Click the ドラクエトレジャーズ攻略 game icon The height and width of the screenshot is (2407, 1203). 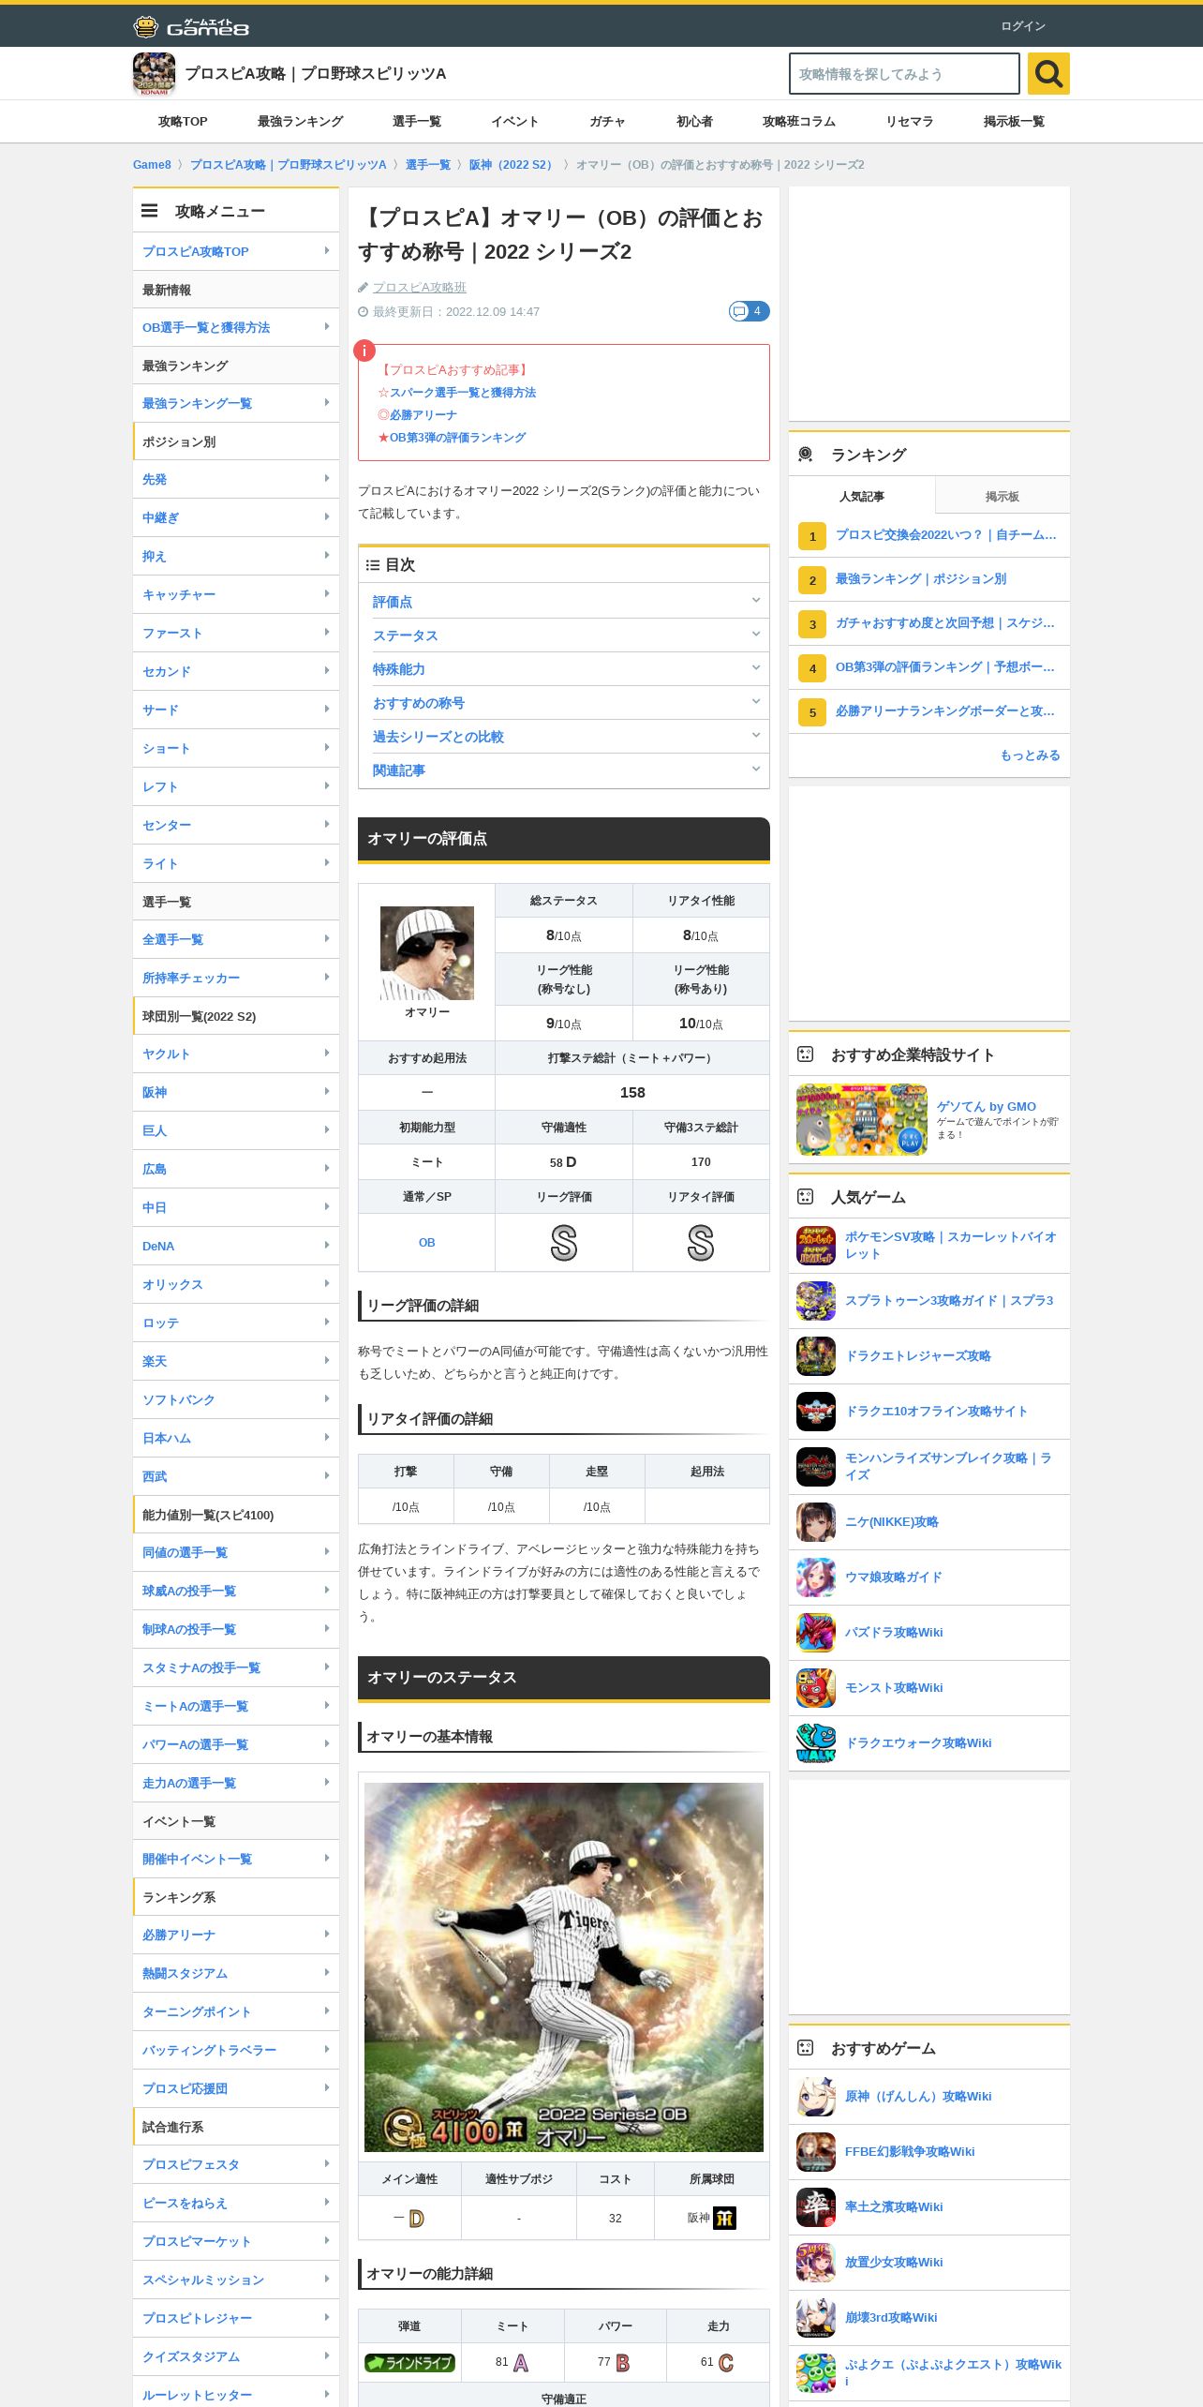[816, 1356]
